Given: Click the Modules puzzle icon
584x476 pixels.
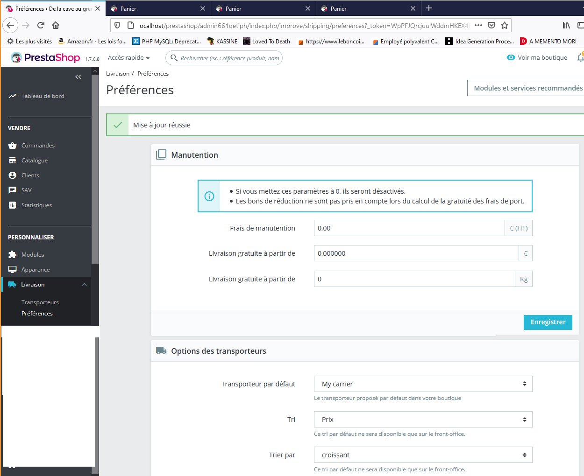Looking at the screenshot, I should click(13, 255).
